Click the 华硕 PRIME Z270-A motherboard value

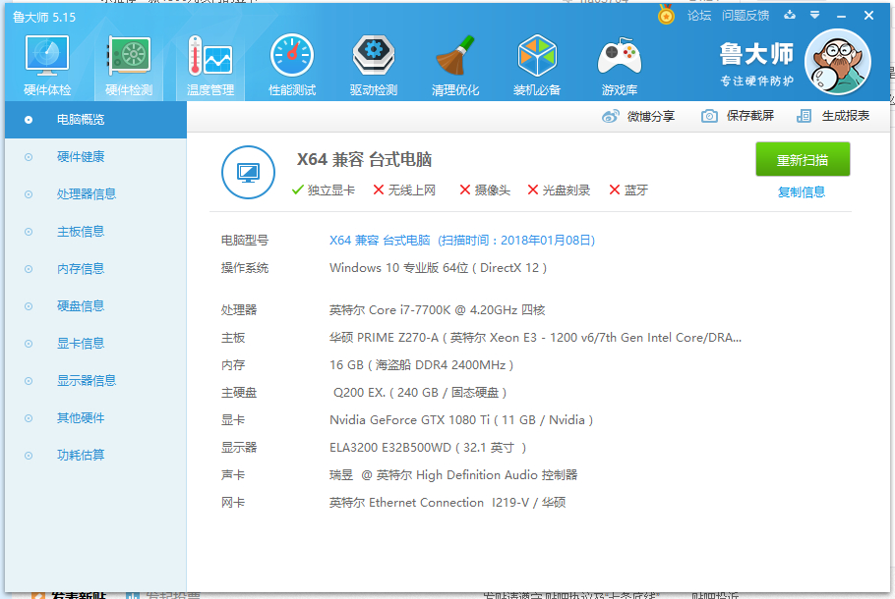pyautogui.click(x=535, y=338)
